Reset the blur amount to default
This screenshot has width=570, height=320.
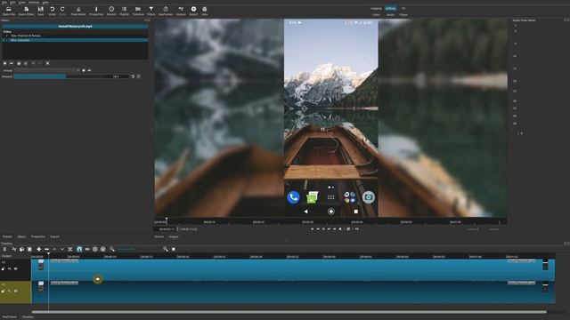click(133, 76)
